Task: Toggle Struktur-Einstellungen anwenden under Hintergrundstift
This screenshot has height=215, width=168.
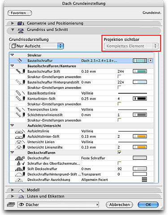Action: click(119, 87)
